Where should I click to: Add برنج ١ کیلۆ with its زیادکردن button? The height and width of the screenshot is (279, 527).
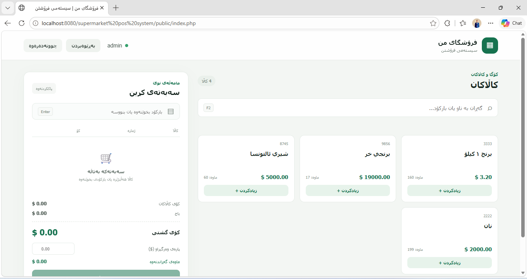click(x=449, y=191)
